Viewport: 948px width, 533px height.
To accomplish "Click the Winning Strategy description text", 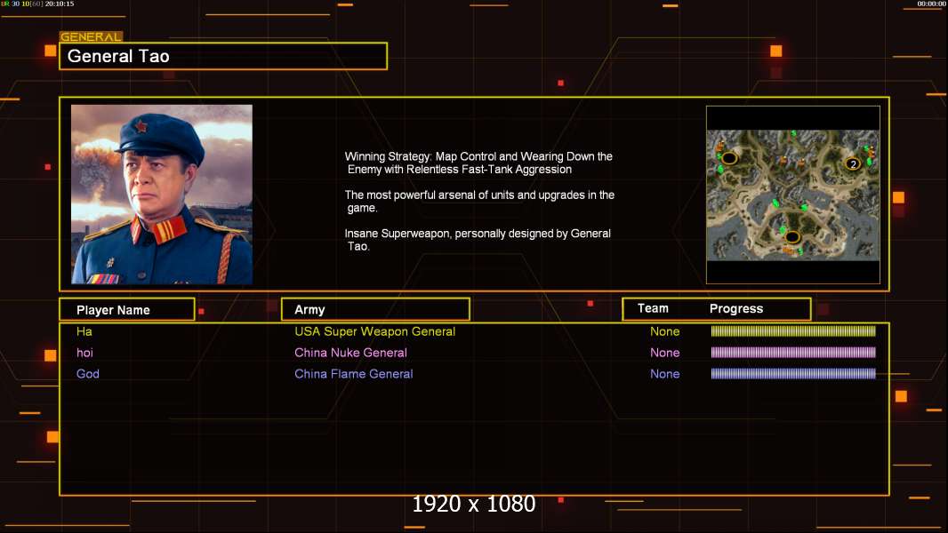I will [x=478, y=163].
